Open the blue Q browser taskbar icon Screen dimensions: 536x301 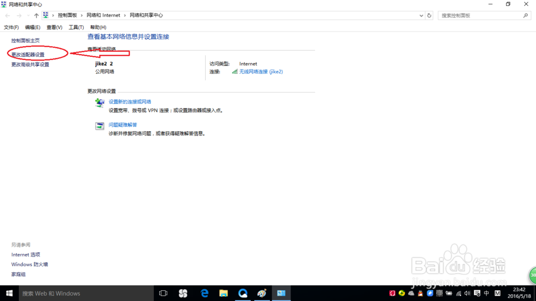(243, 294)
